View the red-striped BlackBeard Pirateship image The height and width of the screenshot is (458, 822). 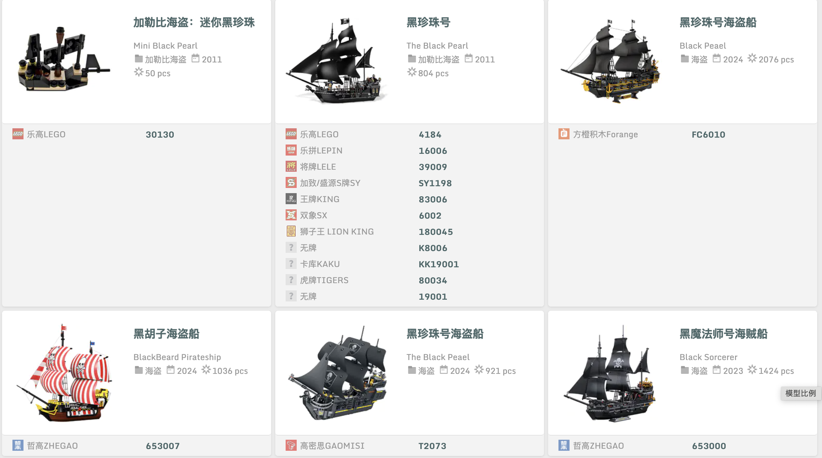click(64, 373)
